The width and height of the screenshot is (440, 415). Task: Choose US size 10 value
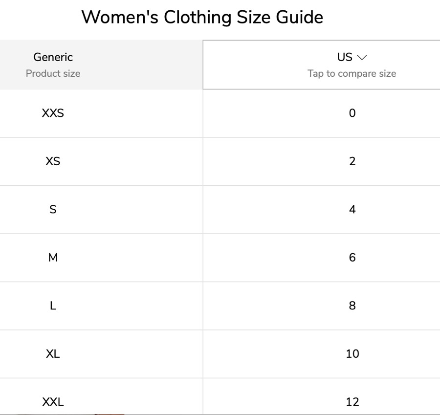(x=352, y=354)
